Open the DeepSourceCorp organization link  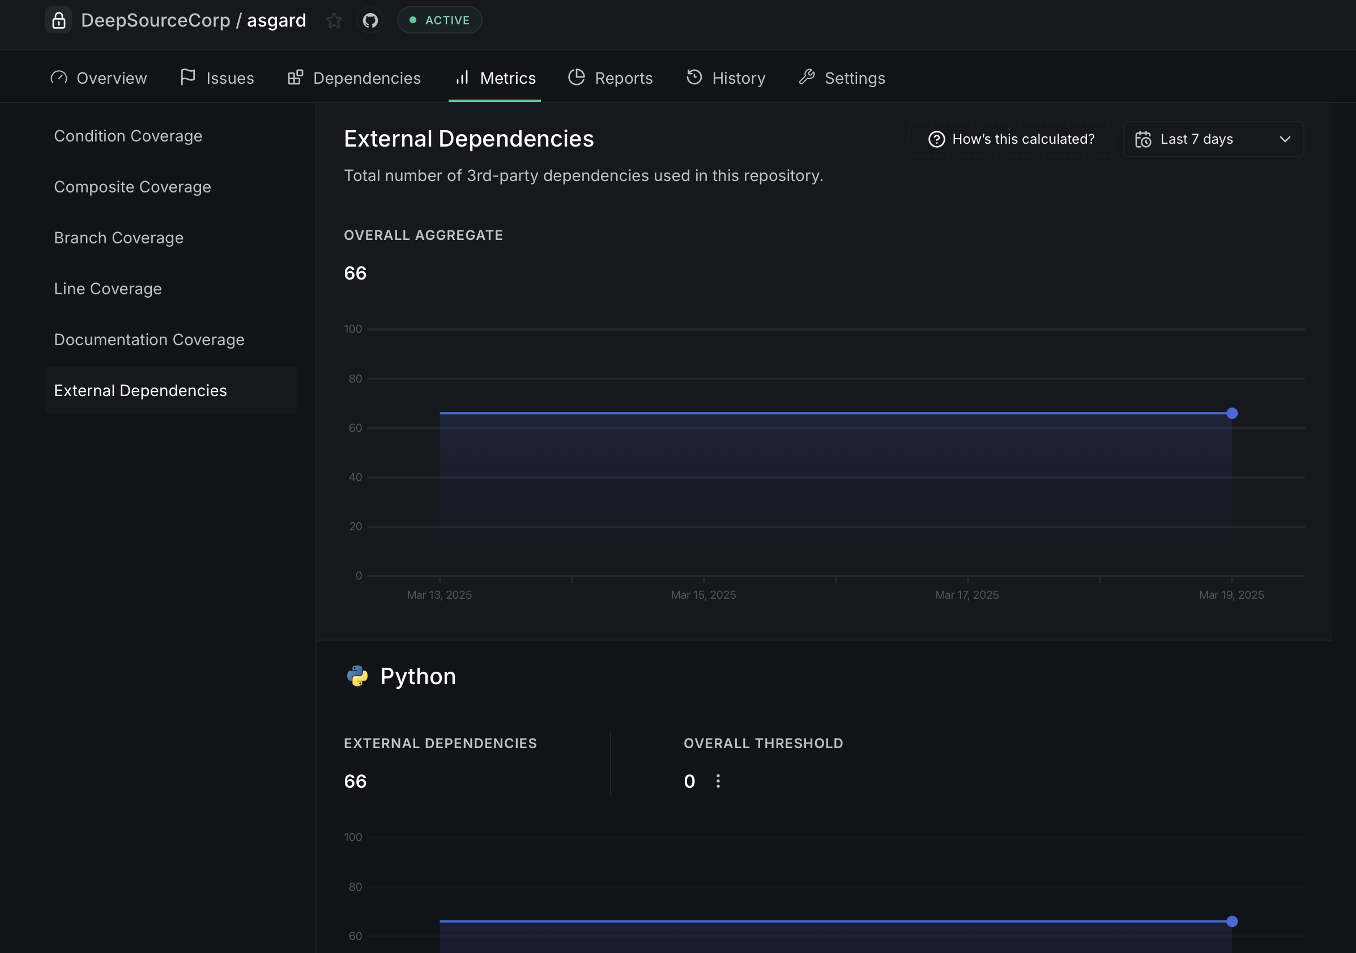point(155,20)
